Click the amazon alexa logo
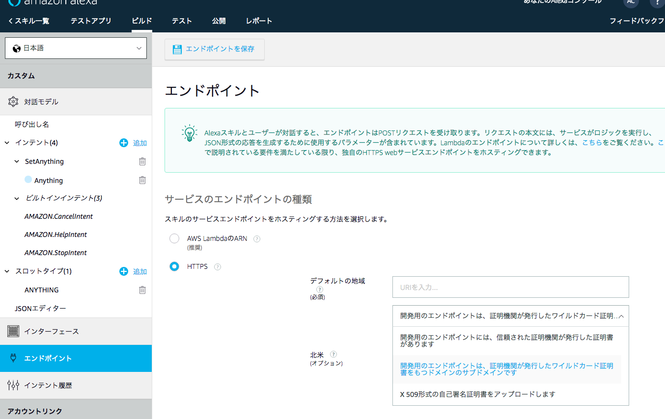This screenshot has height=419, width=665. (x=53, y=2)
